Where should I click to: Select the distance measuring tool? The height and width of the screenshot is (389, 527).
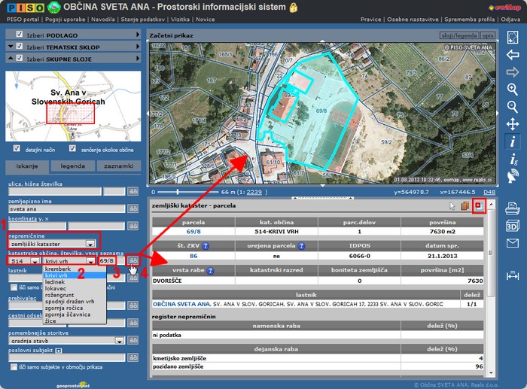(x=513, y=276)
